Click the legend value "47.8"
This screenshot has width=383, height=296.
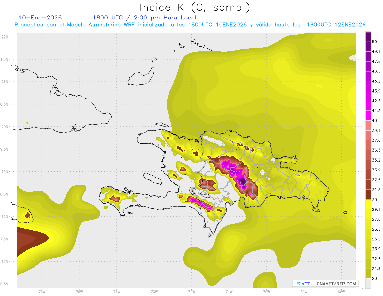(376, 62)
